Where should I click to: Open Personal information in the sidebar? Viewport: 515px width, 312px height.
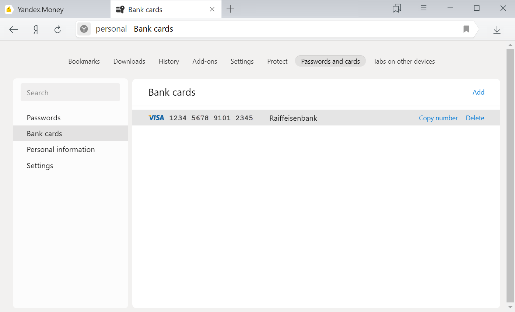(70, 149)
